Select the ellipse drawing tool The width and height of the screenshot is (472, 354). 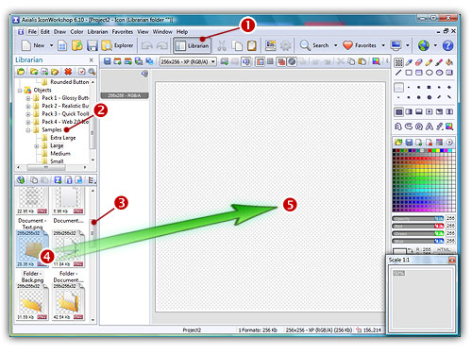430,73
